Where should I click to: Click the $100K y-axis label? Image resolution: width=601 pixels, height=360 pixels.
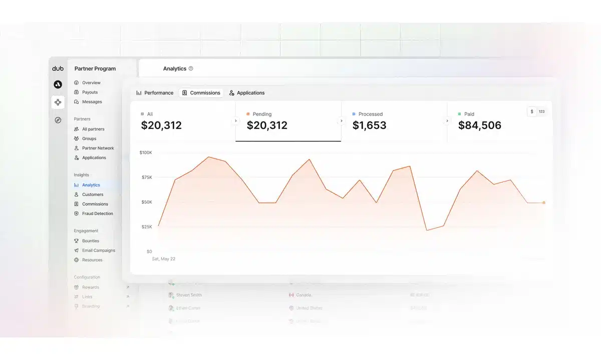146,152
